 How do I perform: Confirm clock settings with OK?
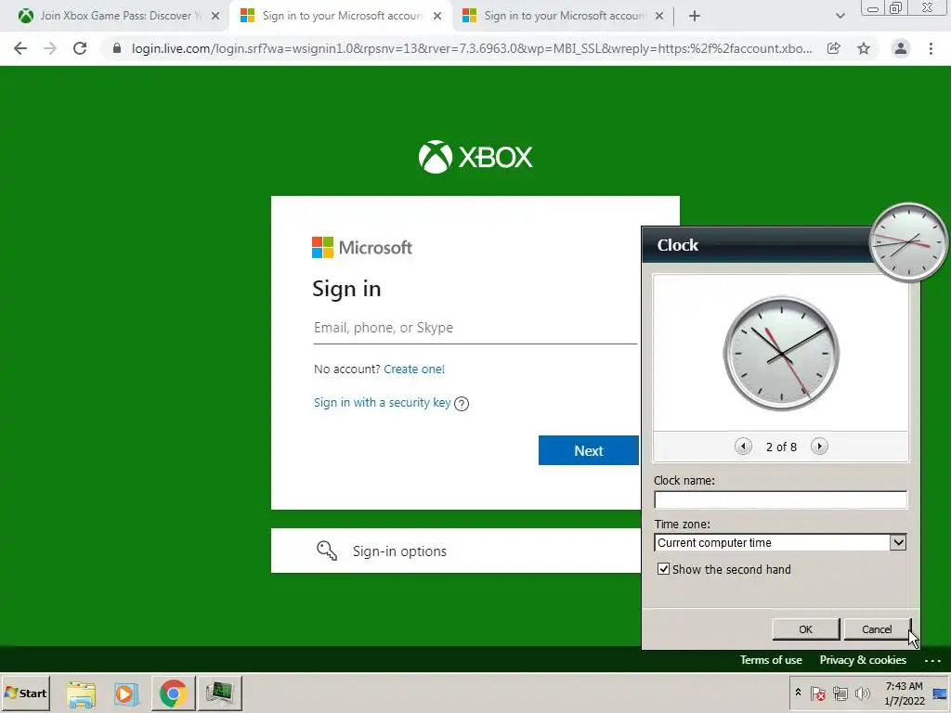point(805,629)
